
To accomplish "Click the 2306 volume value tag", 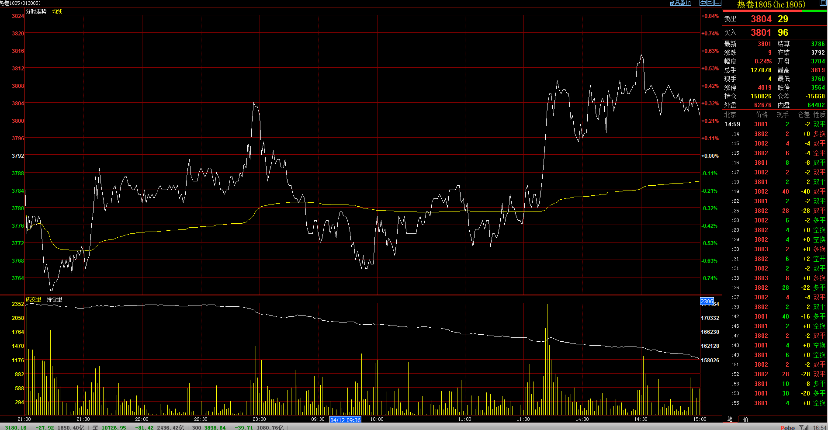I will 707,301.
